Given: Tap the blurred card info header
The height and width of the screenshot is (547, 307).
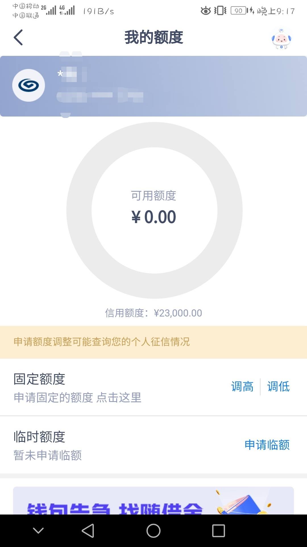Looking at the screenshot, I should [x=153, y=86].
